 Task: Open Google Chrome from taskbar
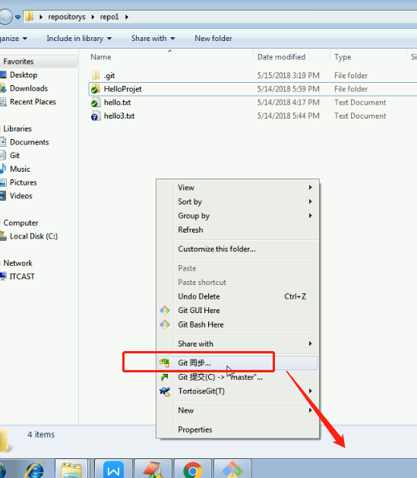pyautogui.click(x=192, y=470)
